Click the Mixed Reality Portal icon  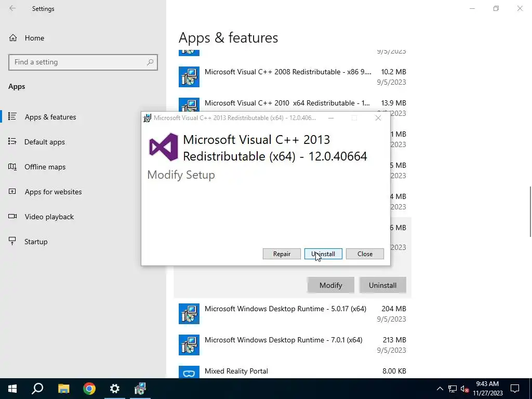[189, 372]
